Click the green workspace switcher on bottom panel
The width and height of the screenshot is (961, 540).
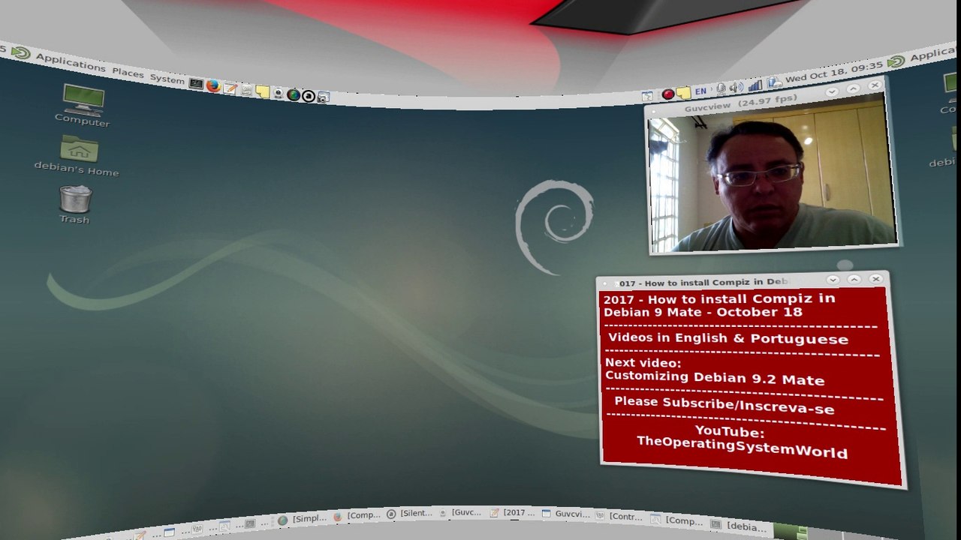click(x=791, y=532)
